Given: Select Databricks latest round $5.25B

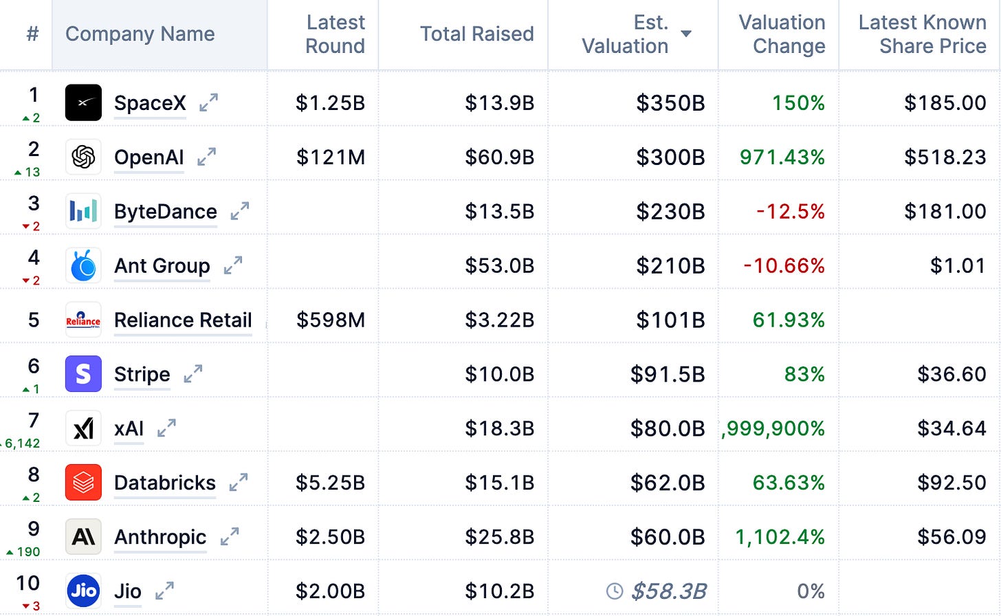Looking at the screenshot, I should point(331,483).
